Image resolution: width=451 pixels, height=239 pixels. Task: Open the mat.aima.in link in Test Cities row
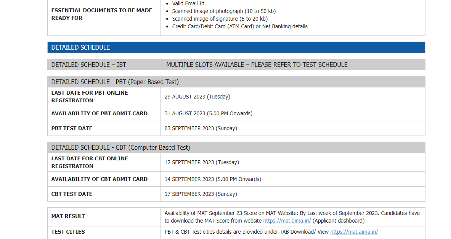point(354,232)
